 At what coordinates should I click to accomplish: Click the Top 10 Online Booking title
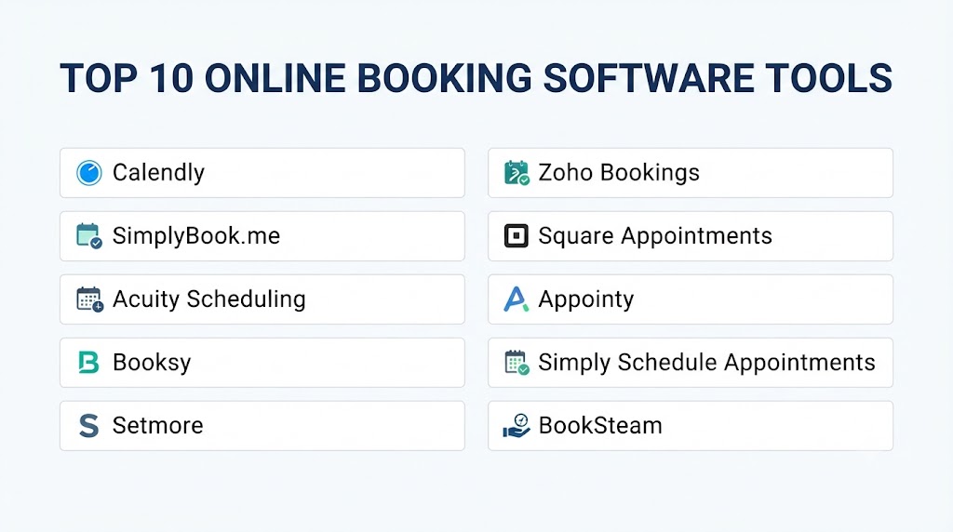476,78
